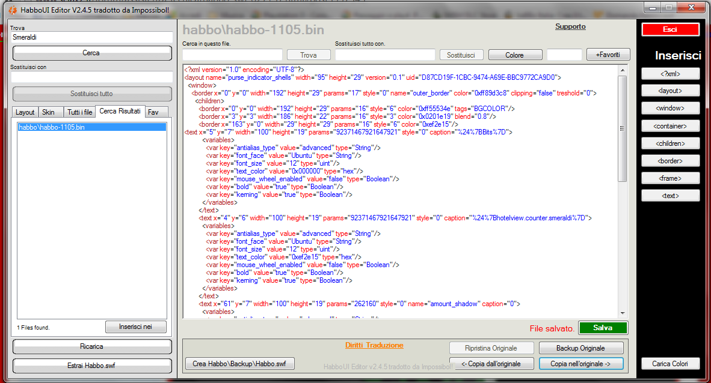Image resolution: width=711 pixels, height=383 pixels.
Task: Click the XML editor vertical scrollbar thumb
Action: point(623,128)
